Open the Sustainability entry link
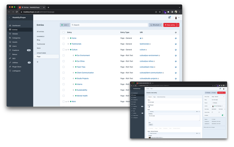This screenshot has width=234, height=147. point(82,90)
